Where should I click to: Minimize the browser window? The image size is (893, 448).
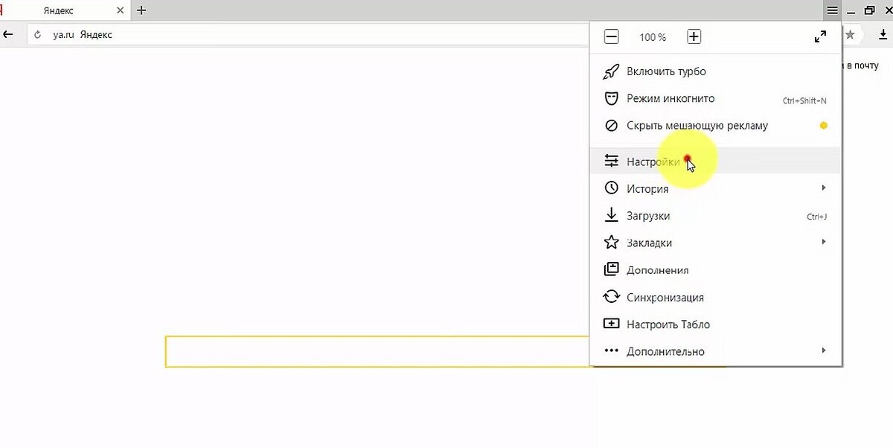tap(851, 12)
